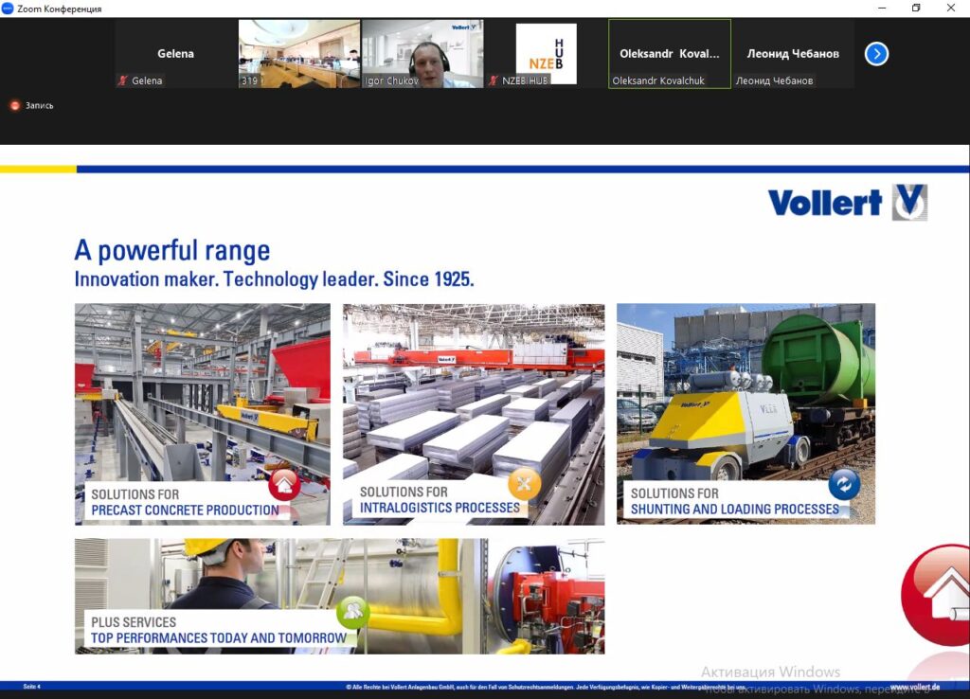The height and width of the screenshot is (699, 970).
Task: Select the conference room 319 video tile
Action: 298,54
